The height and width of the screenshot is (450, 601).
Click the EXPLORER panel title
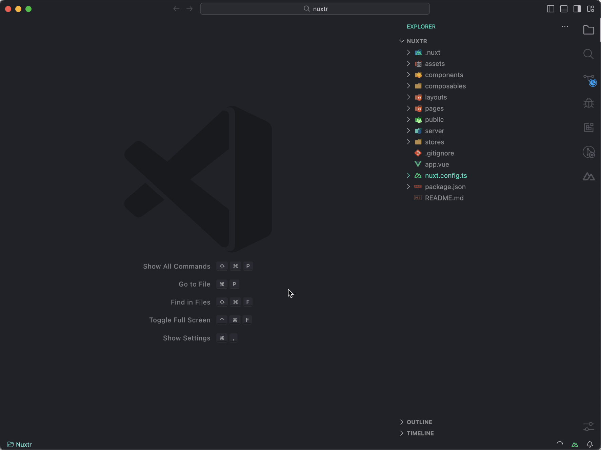point(421,26)
